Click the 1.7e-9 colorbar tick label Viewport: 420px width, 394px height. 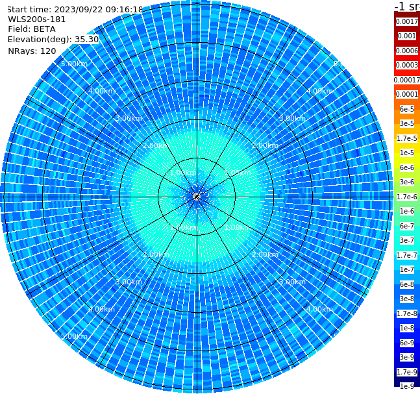pyautogui.click(x=406, y=372)
